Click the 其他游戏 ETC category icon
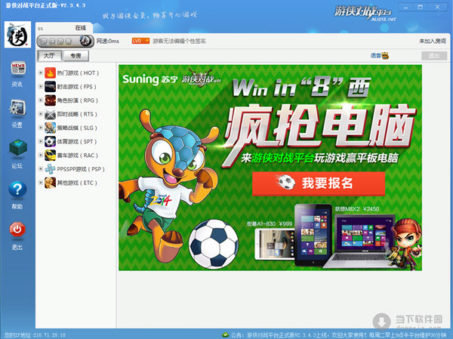 click(51, 183)
